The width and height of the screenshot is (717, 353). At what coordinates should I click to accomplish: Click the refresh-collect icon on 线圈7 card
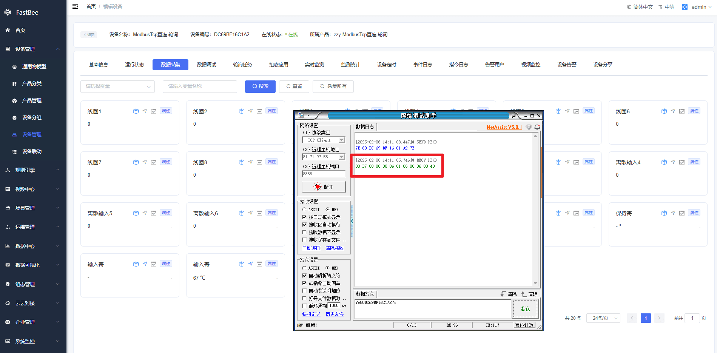point(136,162)
